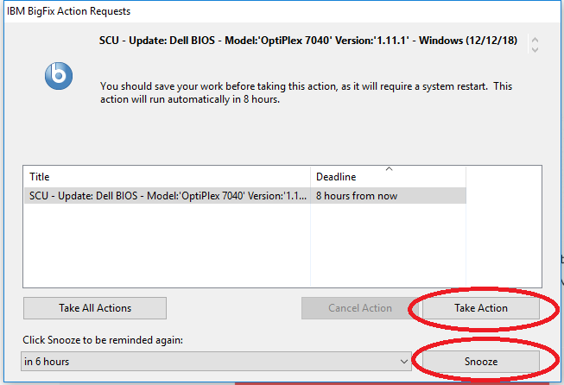This screenshot has height=385, width=564.
Task: Select the SCU Dell BIOS update row
Action: click(168, 196)
